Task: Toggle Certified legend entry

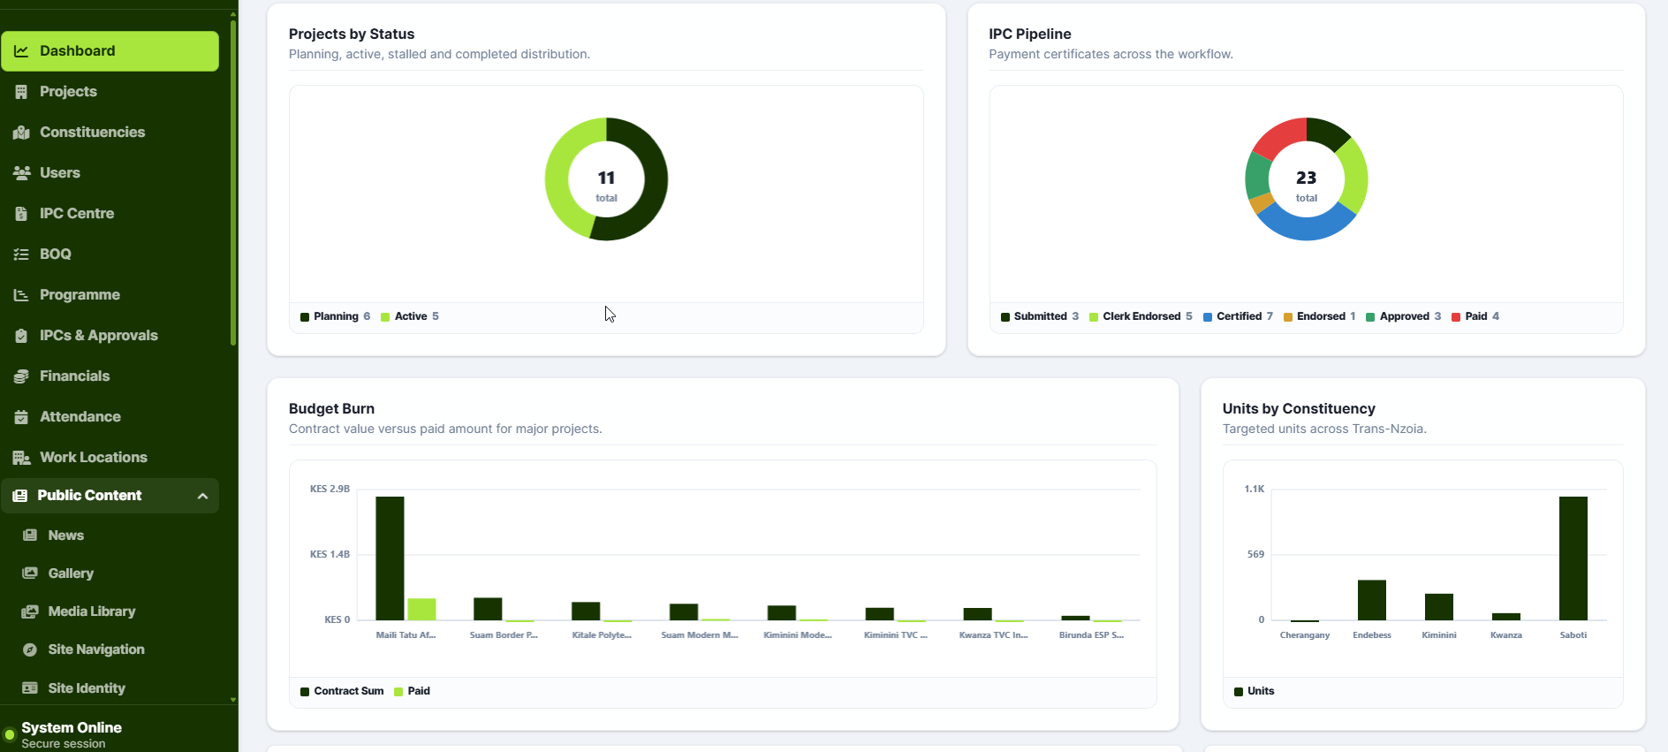Action: click(1238, 316)
